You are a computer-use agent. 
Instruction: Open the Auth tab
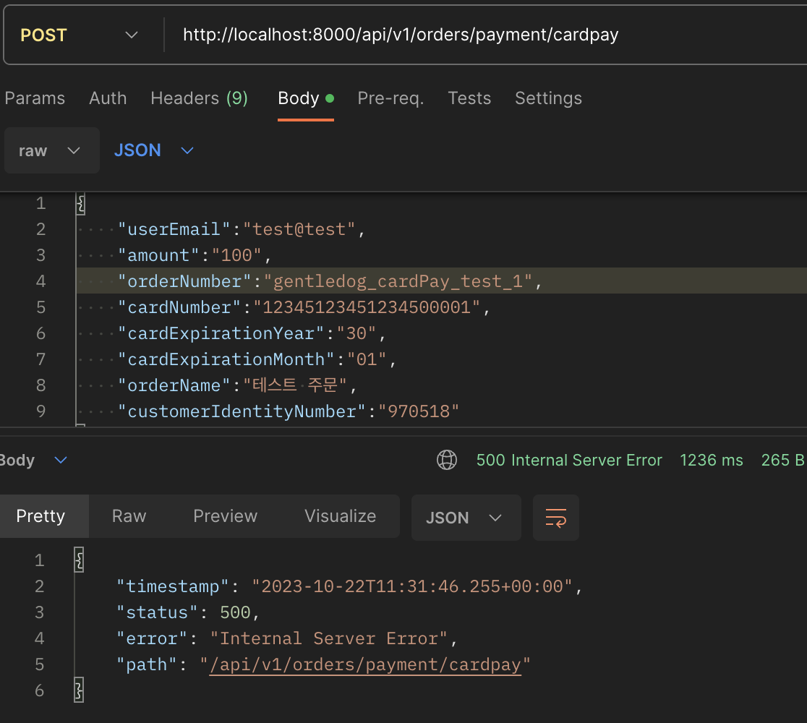click(x=108, y=98)
